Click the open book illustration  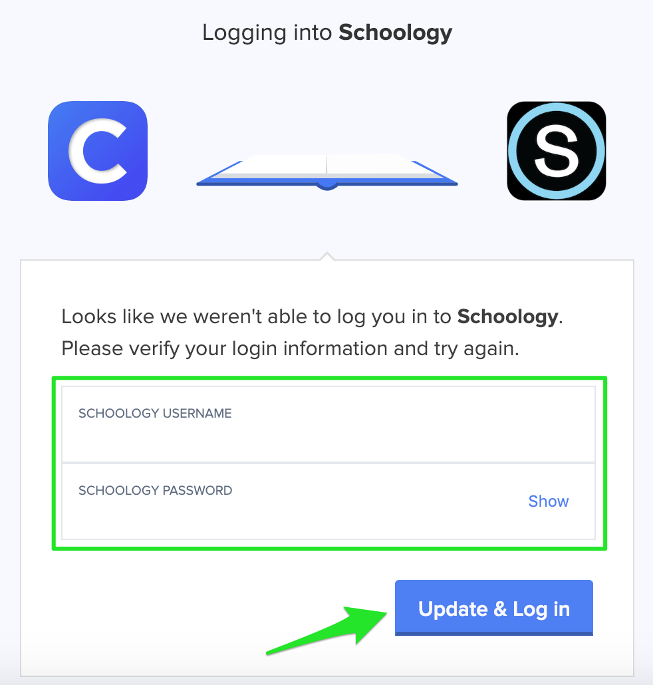click(326, 172)
